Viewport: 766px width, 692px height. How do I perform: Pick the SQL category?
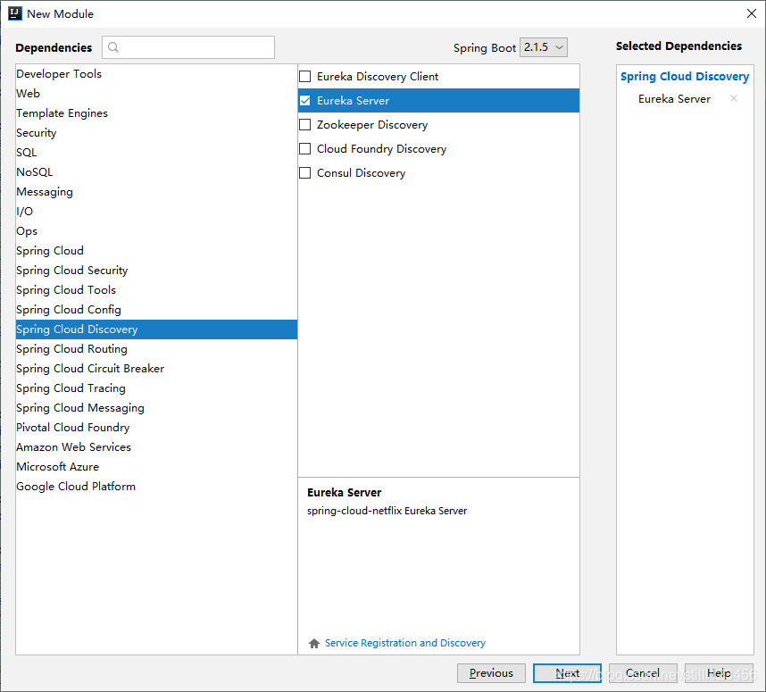click(156, 153)
